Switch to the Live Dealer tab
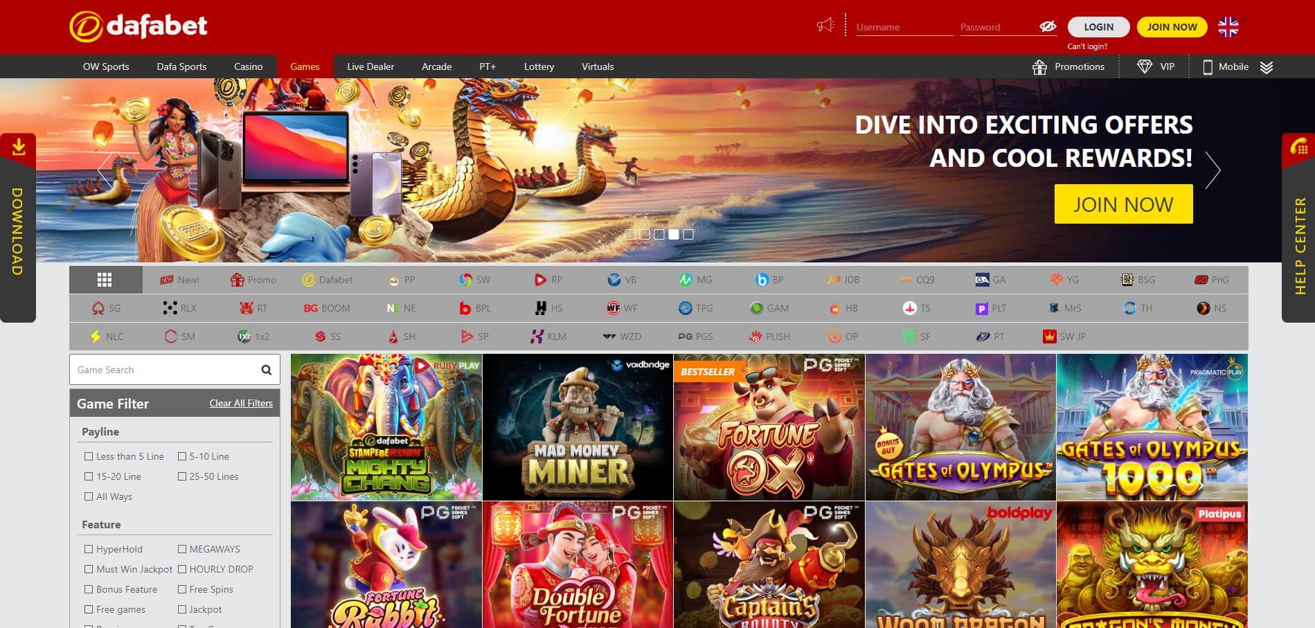Viewport: 1315px width, 628px height. click(x=370, y=66)
